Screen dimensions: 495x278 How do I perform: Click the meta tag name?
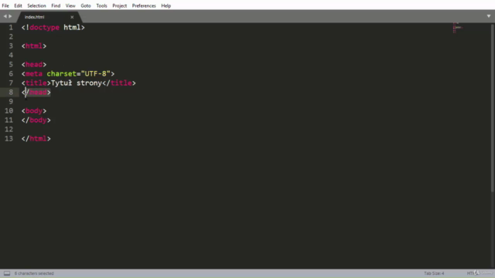coord(34,74)
